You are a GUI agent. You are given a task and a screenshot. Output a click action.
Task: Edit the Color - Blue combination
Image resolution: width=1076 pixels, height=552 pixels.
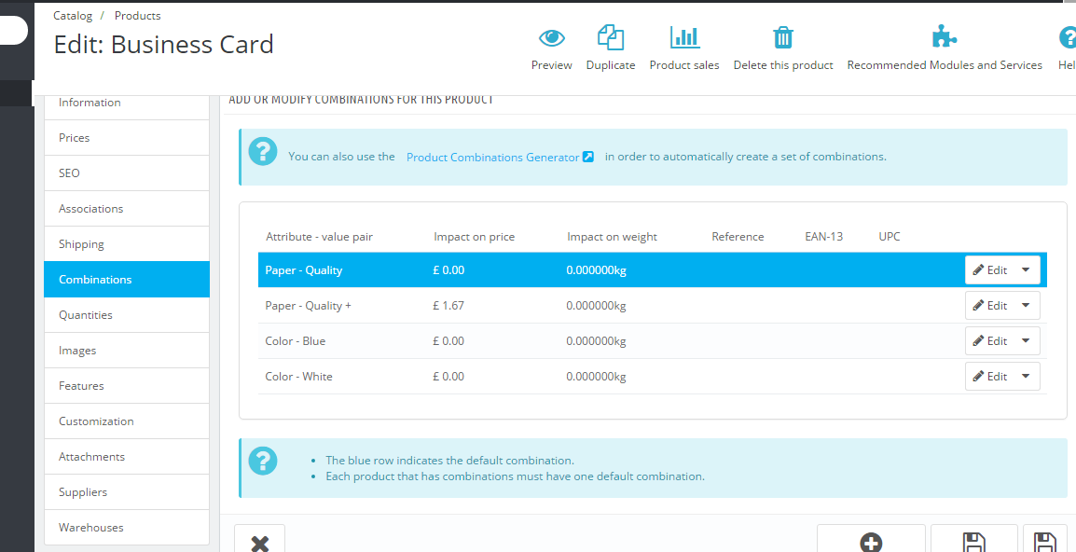click(x=989, y=341)
